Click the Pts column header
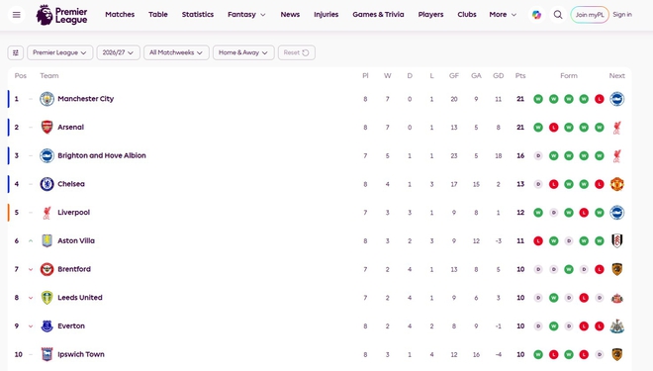The width and height of the screenshot is (653, 371). [520, 76]
